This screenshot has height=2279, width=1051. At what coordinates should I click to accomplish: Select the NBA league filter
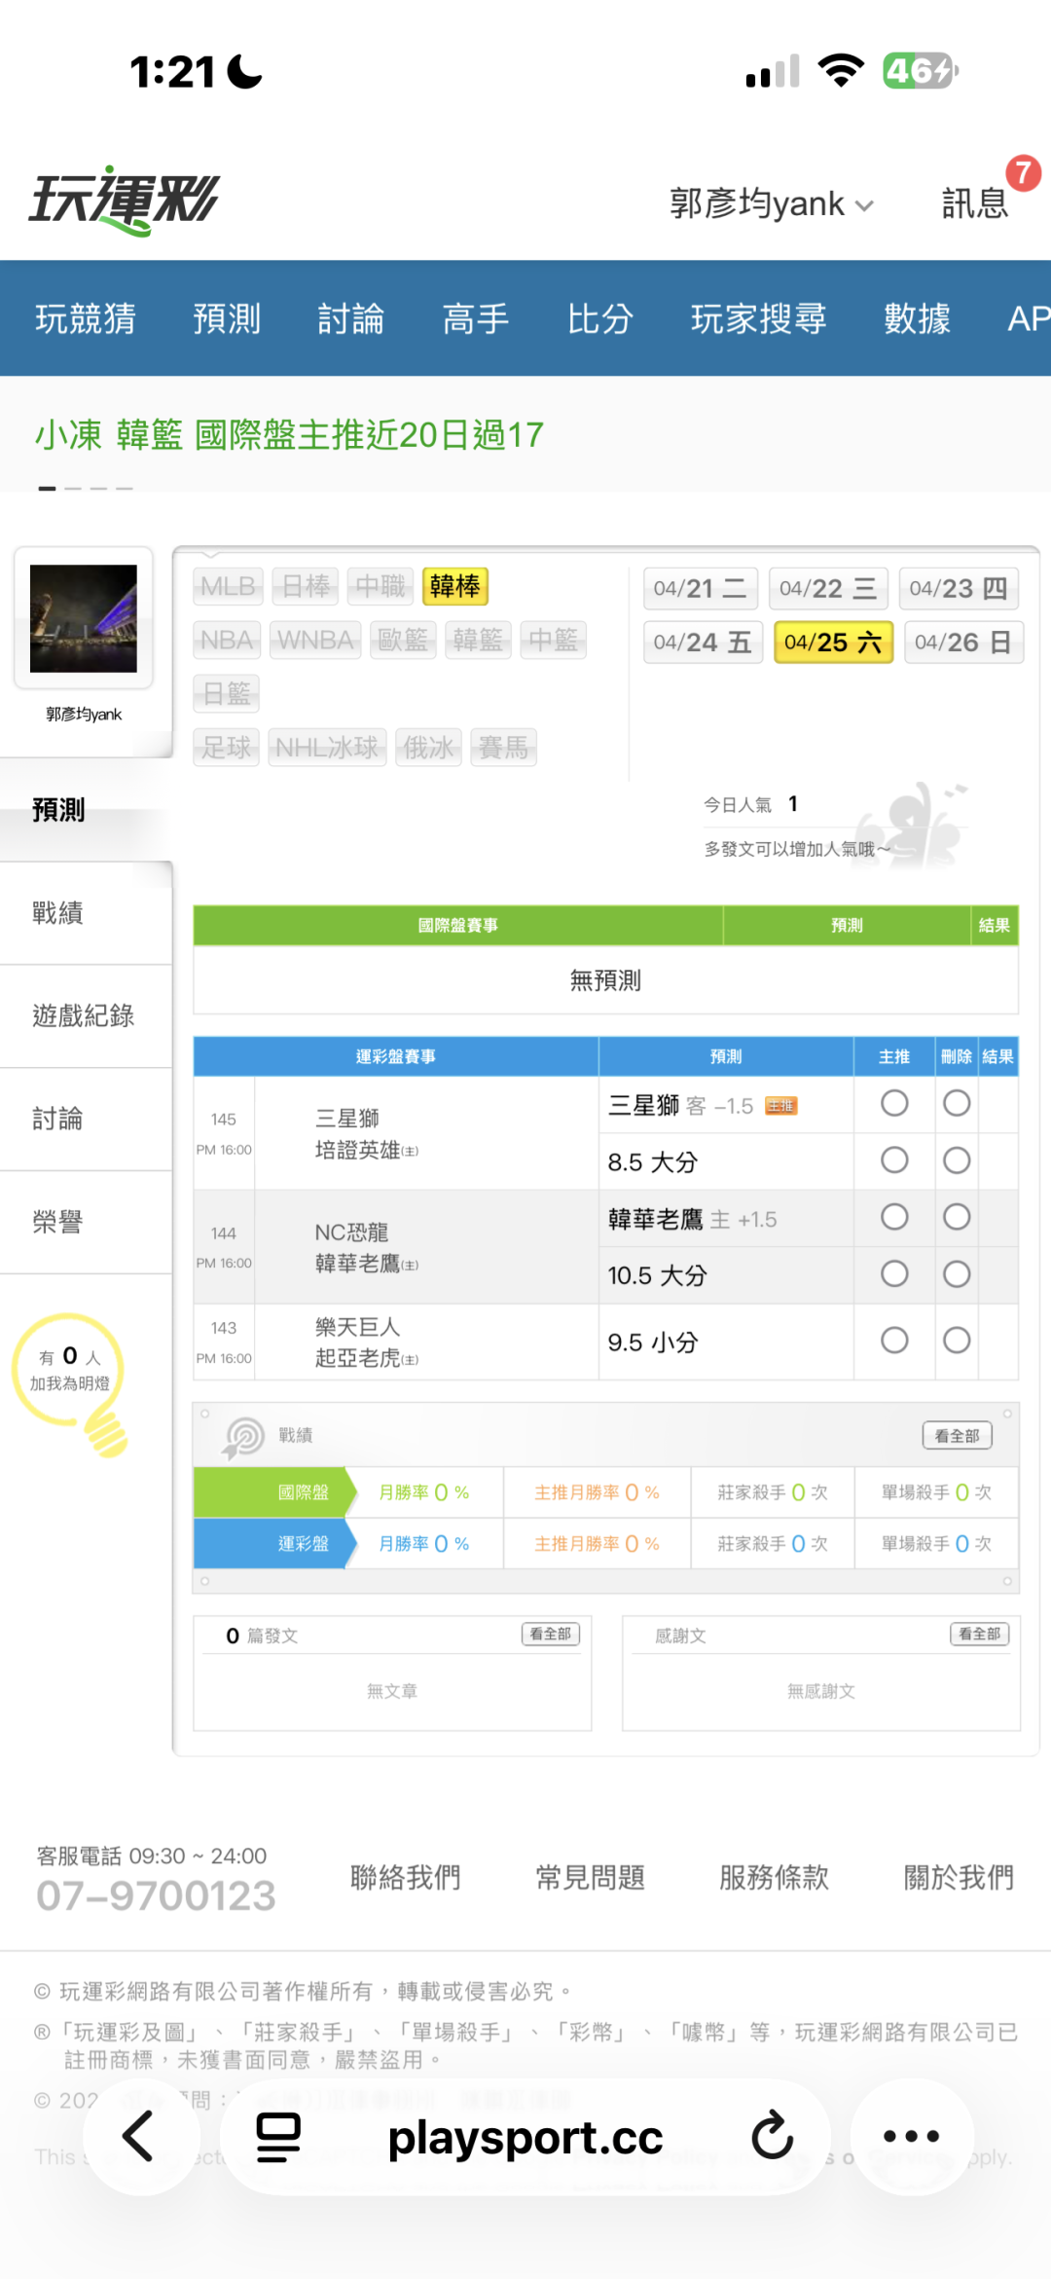click(227, 640)
